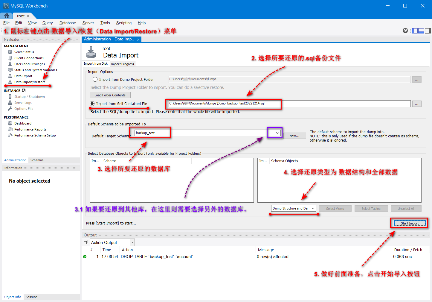This screenshot has width=432, height=302.
Task: Open the Query menu
Action: click(x=48, y=23)
